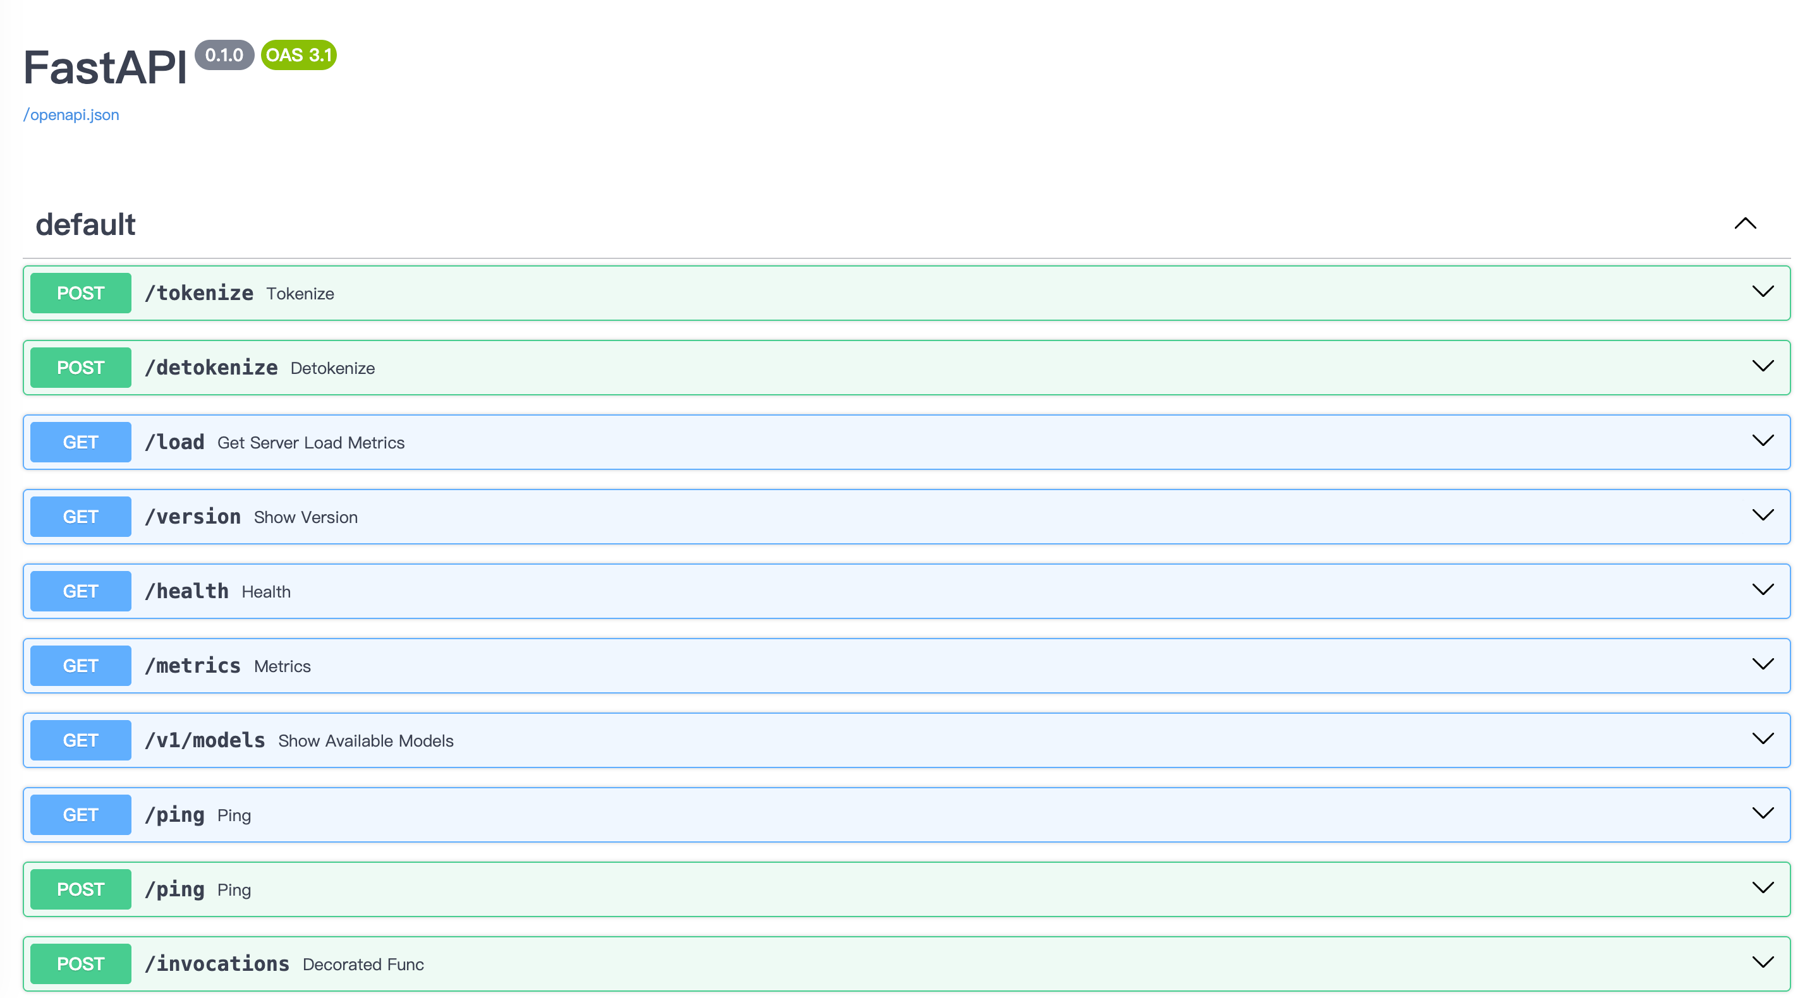Open the /openapi.json link
1805x998 pixels.
pyautogui.click(x=71, y=115)
